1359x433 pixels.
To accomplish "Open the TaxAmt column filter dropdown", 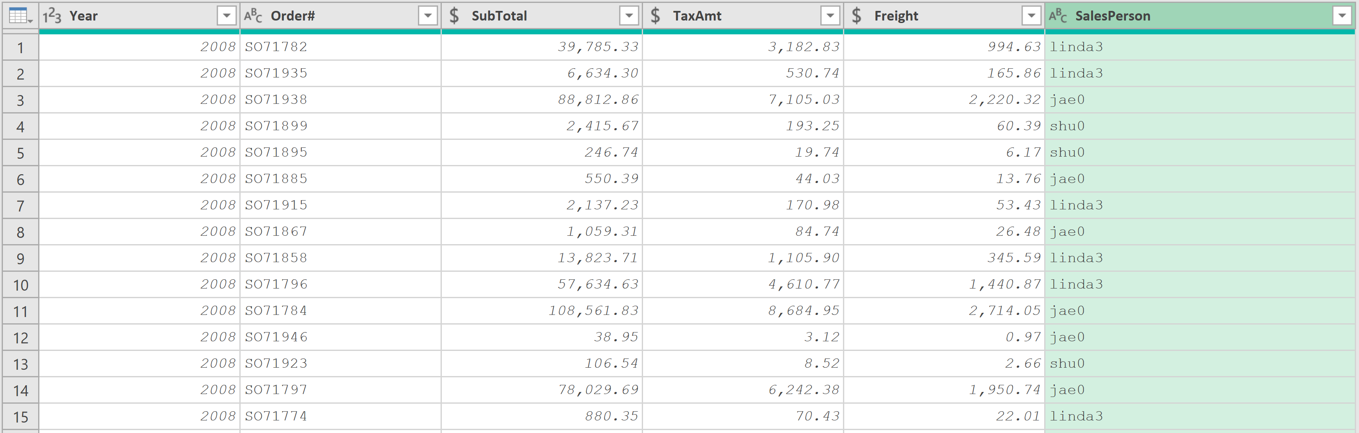I will pyautogui.click(x=830, y=16).
